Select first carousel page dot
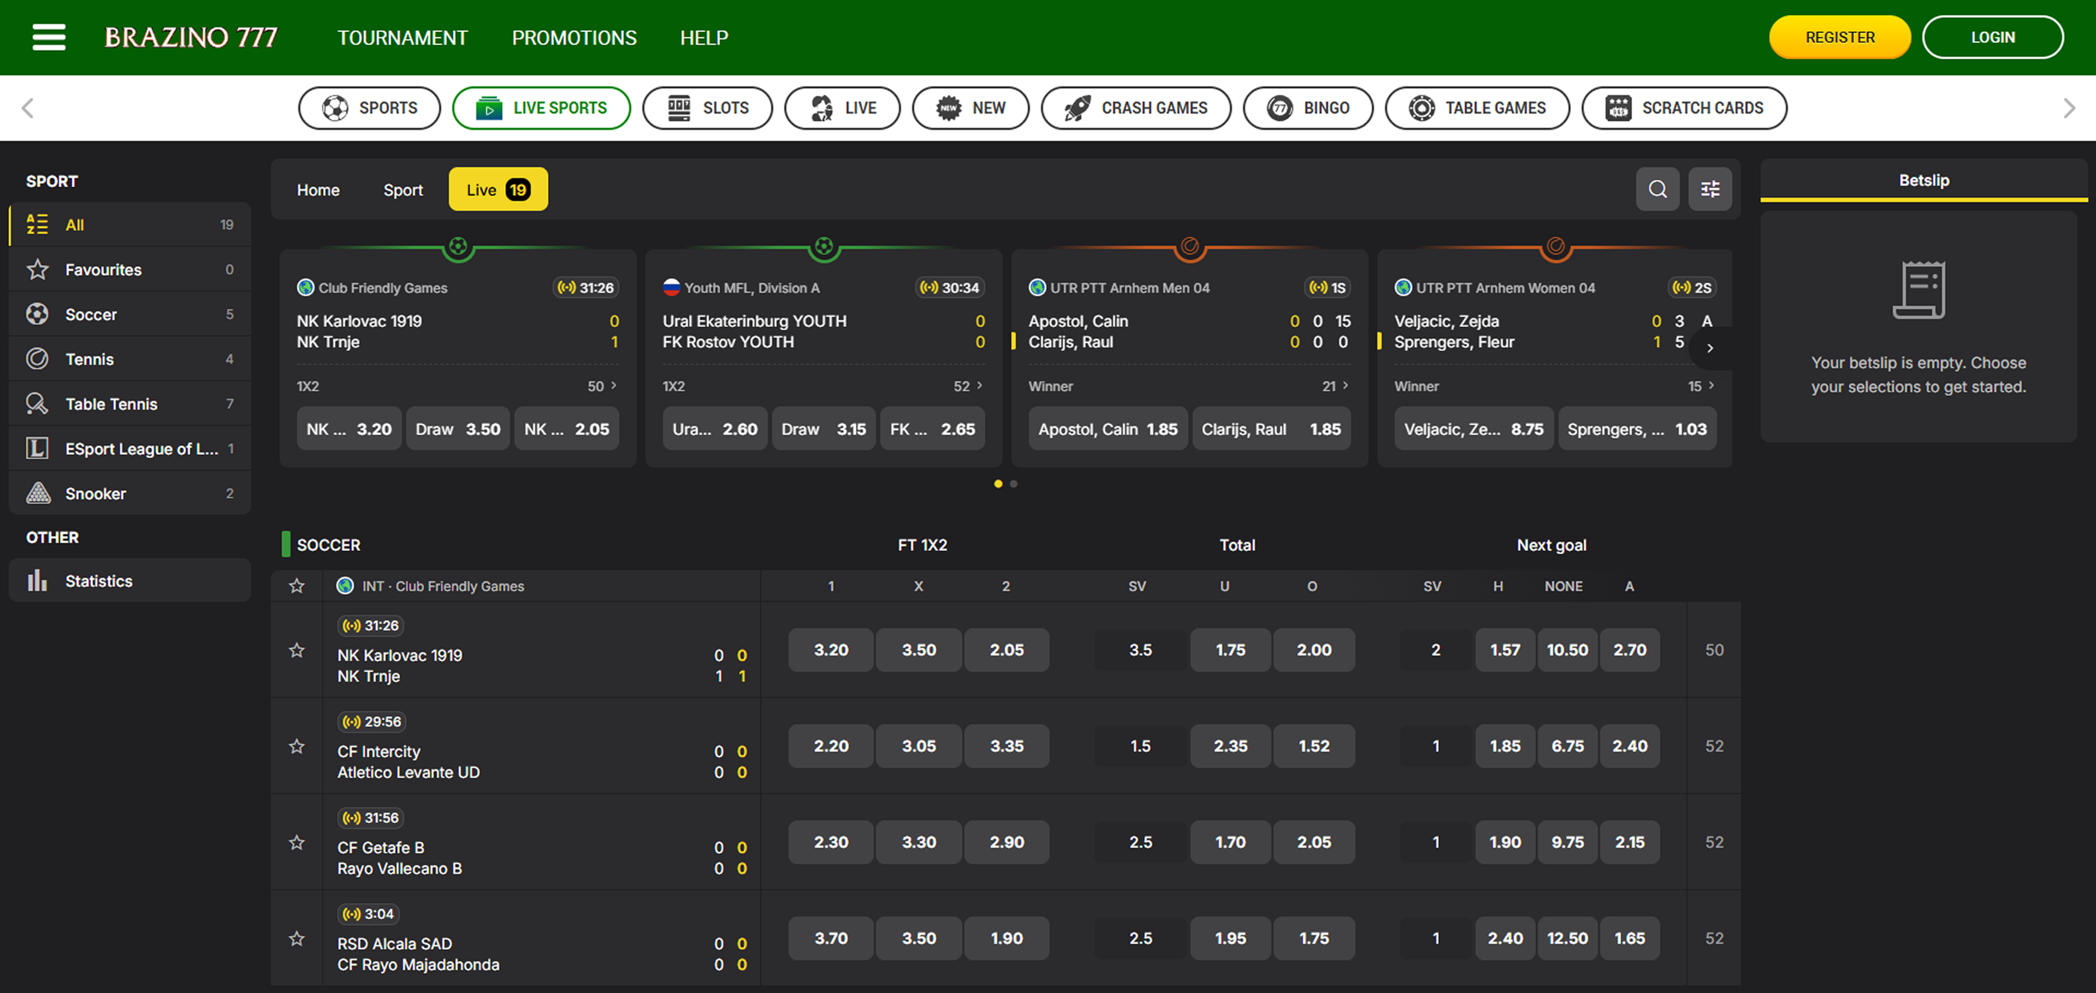 [x=998, y=483]
